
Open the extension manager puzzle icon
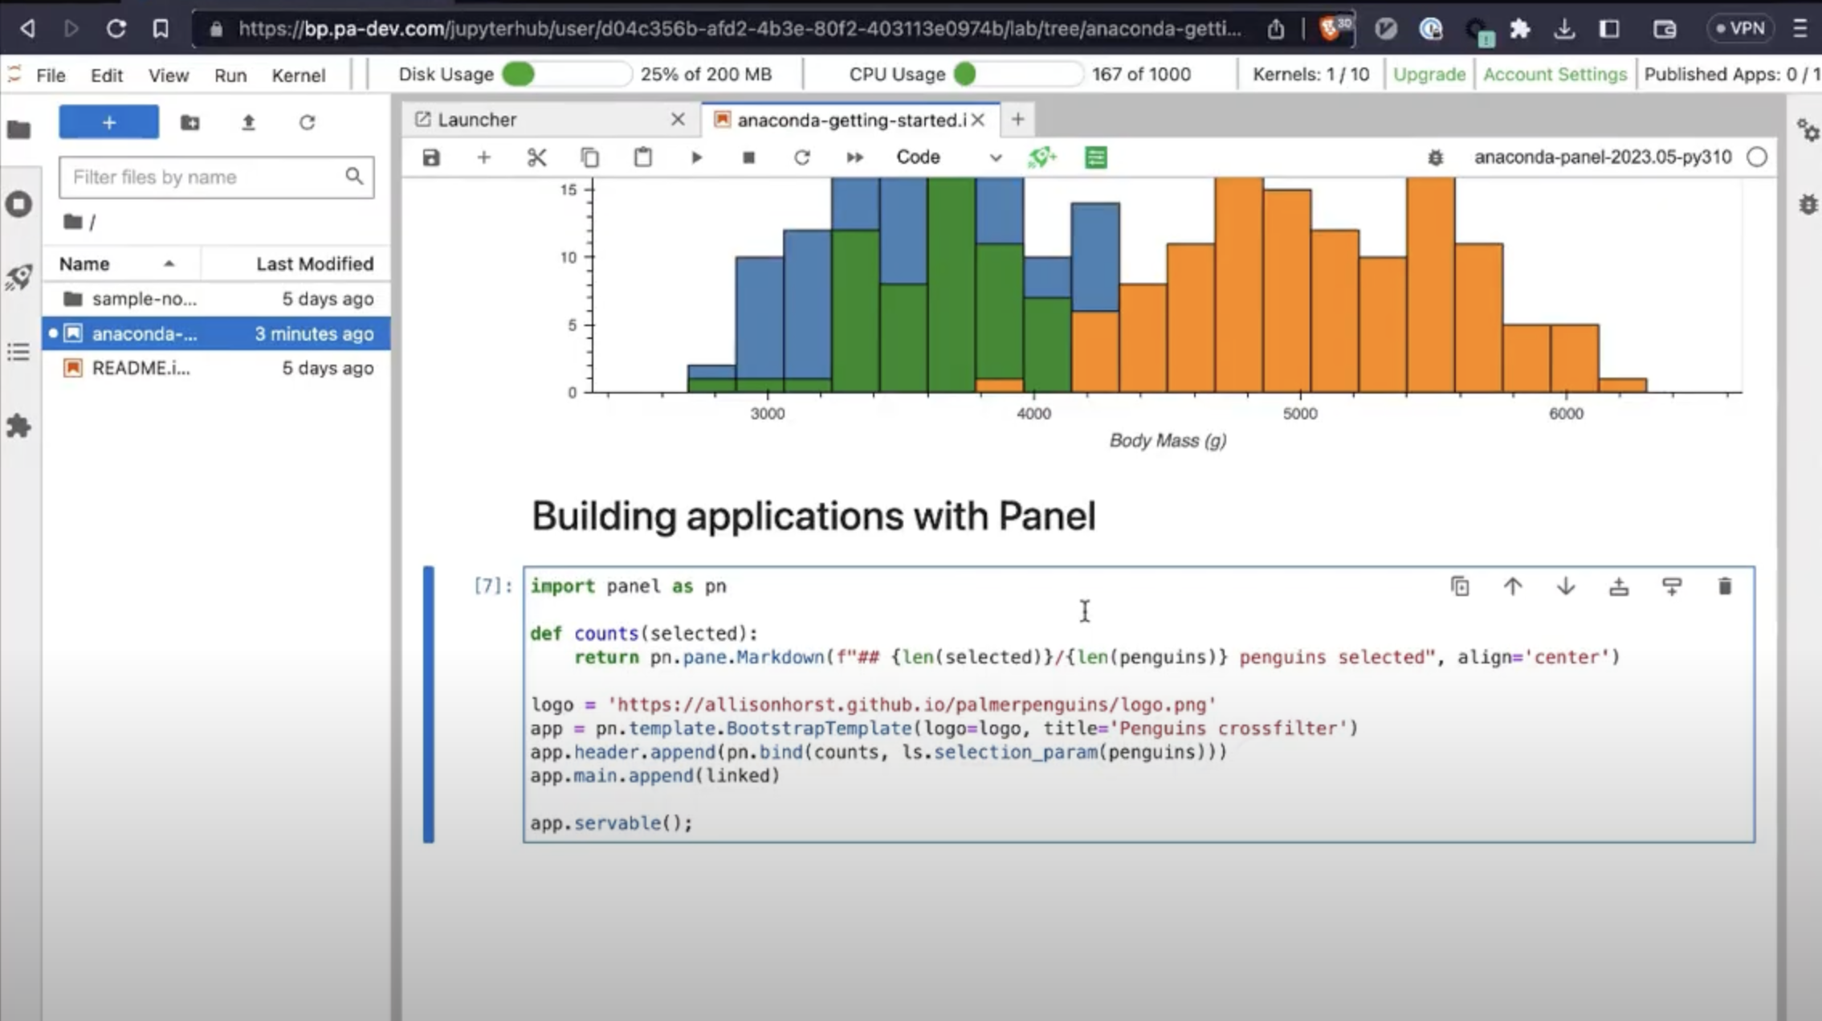pos(18,426)
